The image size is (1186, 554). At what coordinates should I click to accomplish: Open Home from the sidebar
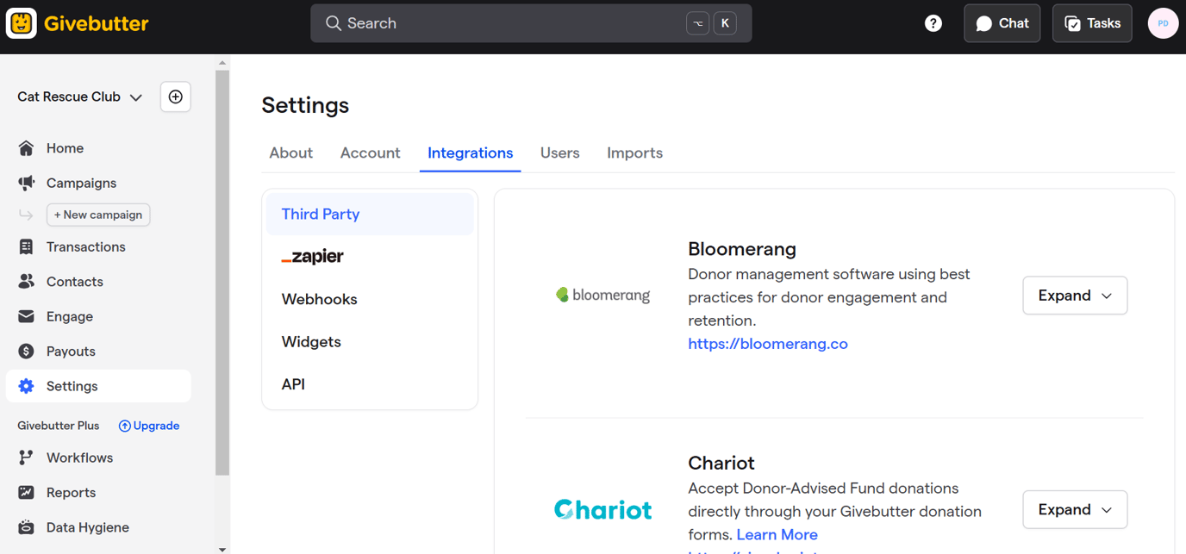click(65, 148)
